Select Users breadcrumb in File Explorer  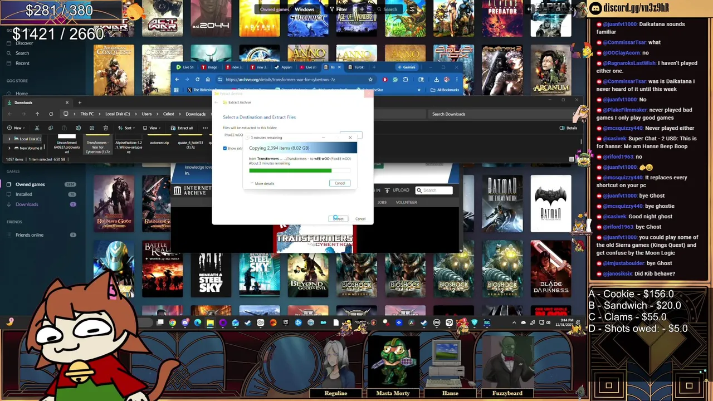point(146,114)
